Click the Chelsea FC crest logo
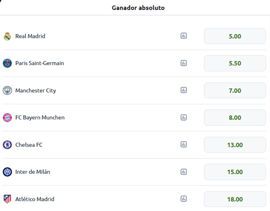270x211 pixels. coord(7,145)
